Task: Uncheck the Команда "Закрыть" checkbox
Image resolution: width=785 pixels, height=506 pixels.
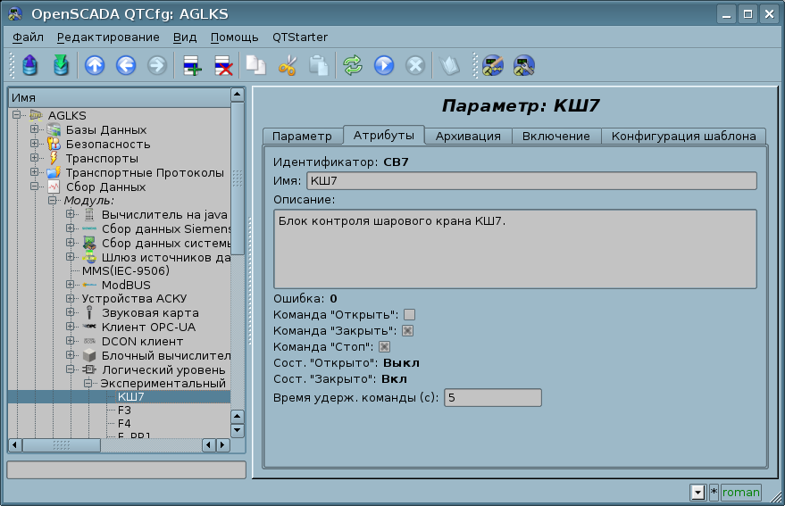Action: coord(408,330)
